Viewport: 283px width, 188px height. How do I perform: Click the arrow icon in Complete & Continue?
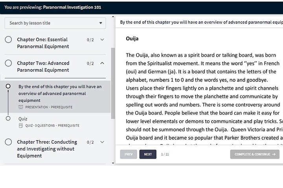tap(274, 154)
